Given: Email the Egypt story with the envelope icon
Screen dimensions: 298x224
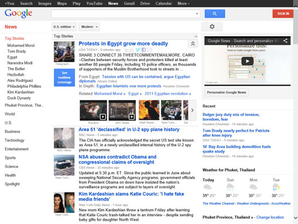Looking at the screenshot, I should pyautogui.click(x=150, y=50).
